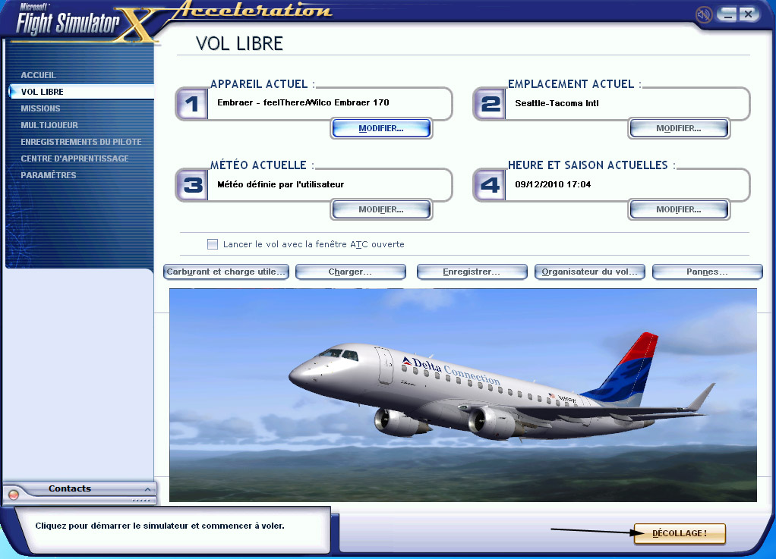The width and height of the screenshot is (776, 559).
Task: Click Modifier under Heure et saison actuelles
Action: [679, 209]
